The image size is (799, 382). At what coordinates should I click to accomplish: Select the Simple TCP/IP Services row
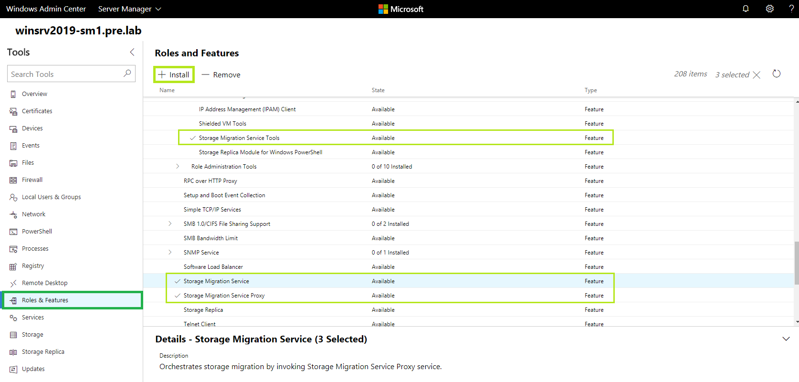[x=468, y=209]
